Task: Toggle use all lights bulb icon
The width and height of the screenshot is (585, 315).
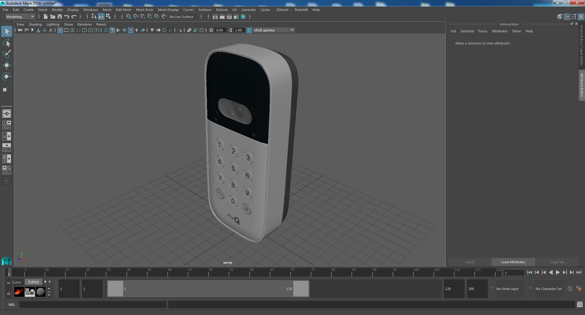Action: [137, 30]
